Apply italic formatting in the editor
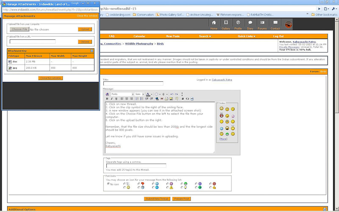 [111, 98]
